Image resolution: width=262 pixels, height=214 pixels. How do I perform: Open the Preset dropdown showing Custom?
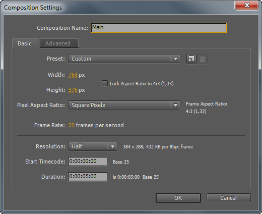(124, 59)
